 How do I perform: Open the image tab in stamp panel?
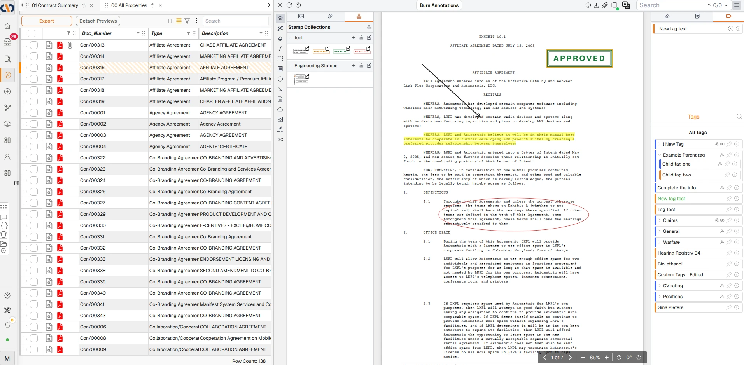(301, 16)
